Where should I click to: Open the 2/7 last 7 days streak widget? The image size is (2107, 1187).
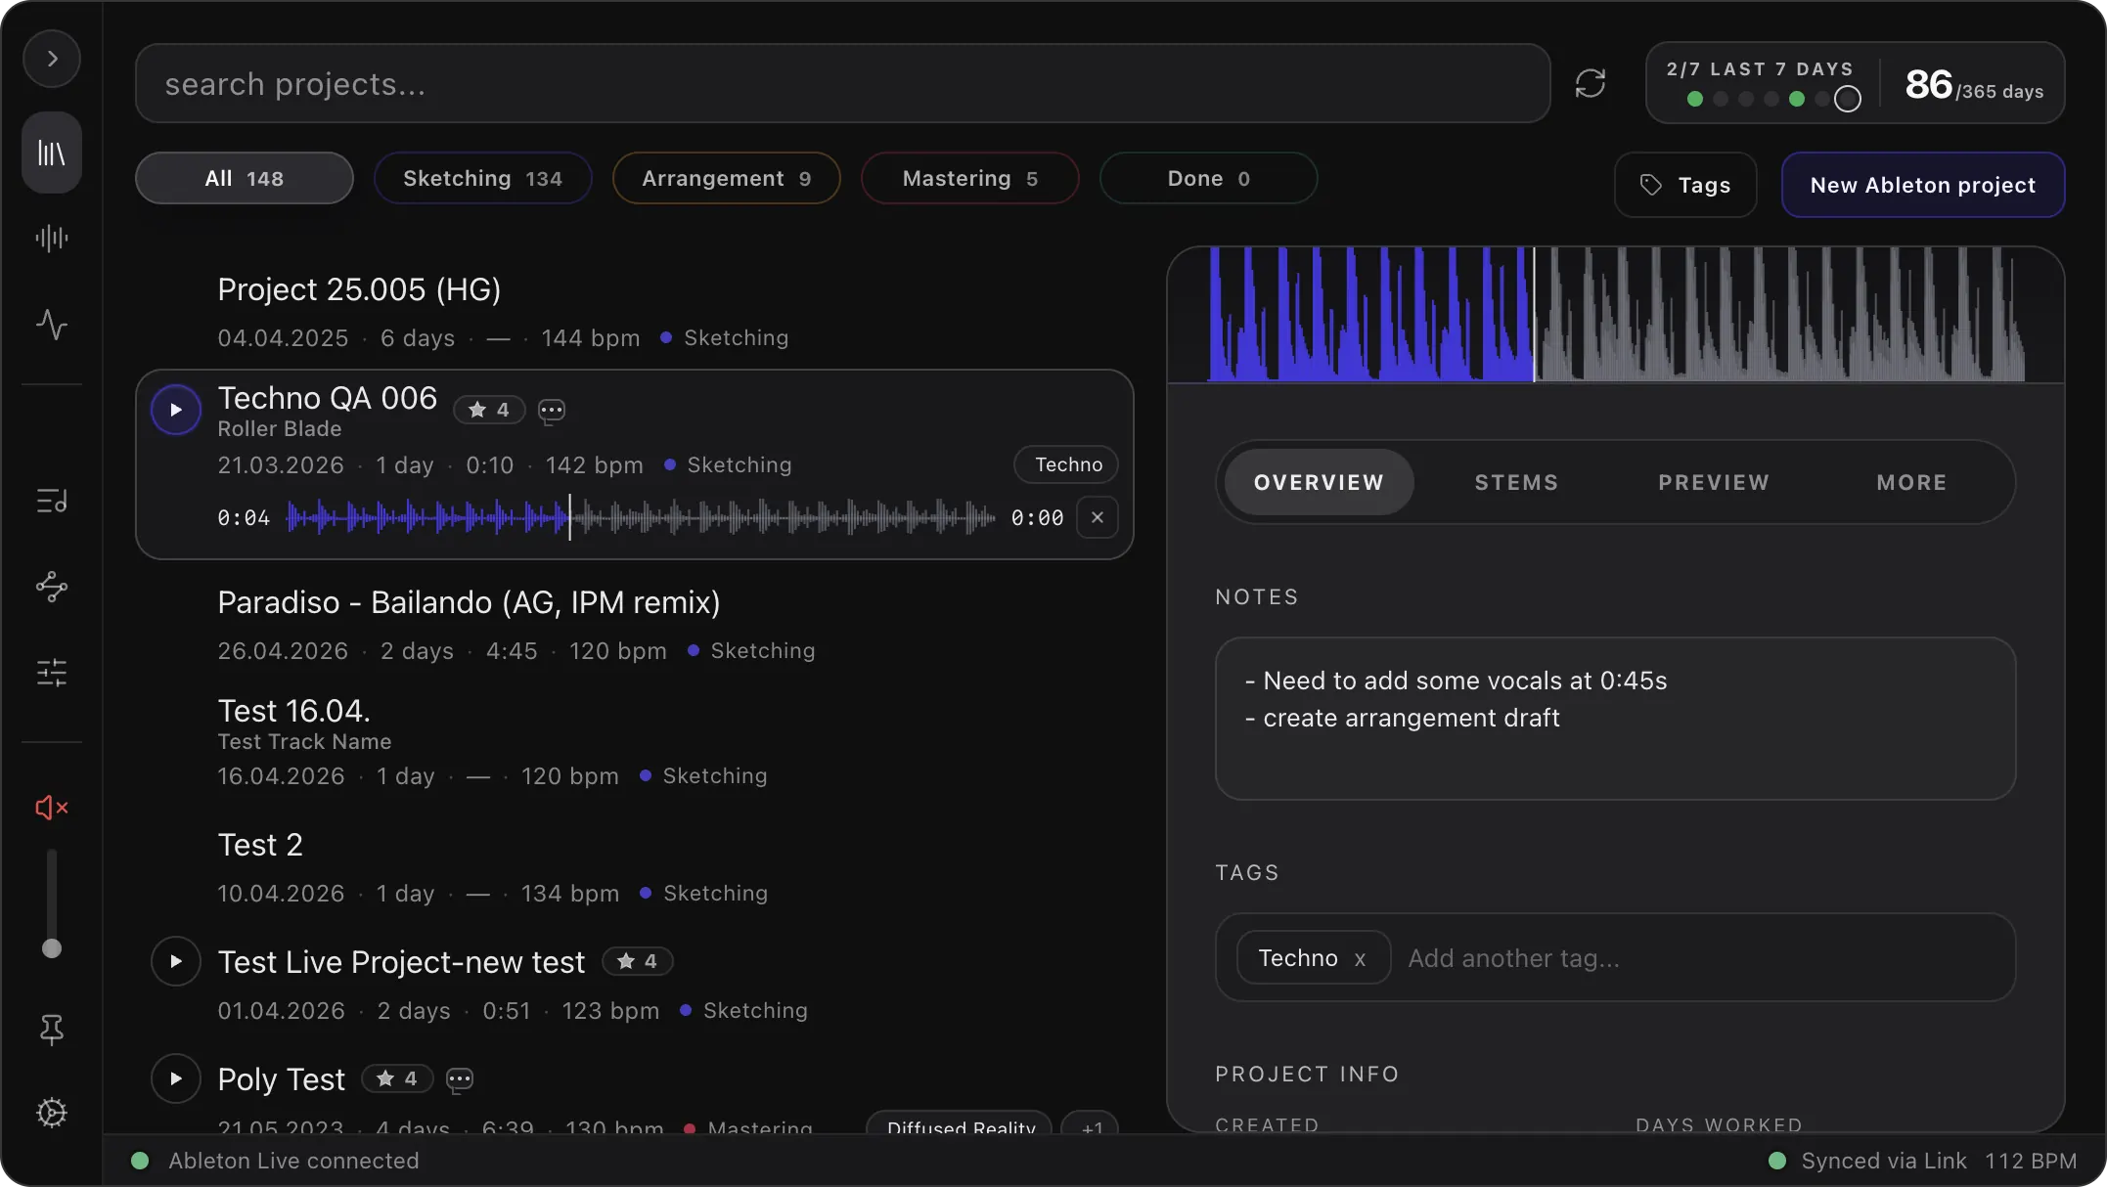coord(1762,83)
